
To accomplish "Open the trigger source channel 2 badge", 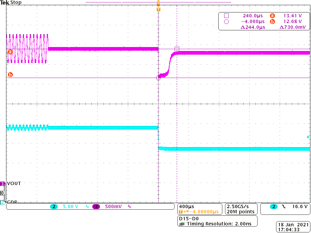I will (x=274, y=207).
